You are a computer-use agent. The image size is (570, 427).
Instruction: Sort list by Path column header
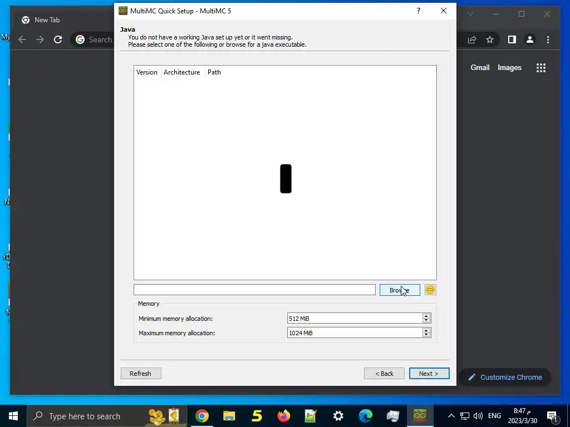tap(214, 72)
